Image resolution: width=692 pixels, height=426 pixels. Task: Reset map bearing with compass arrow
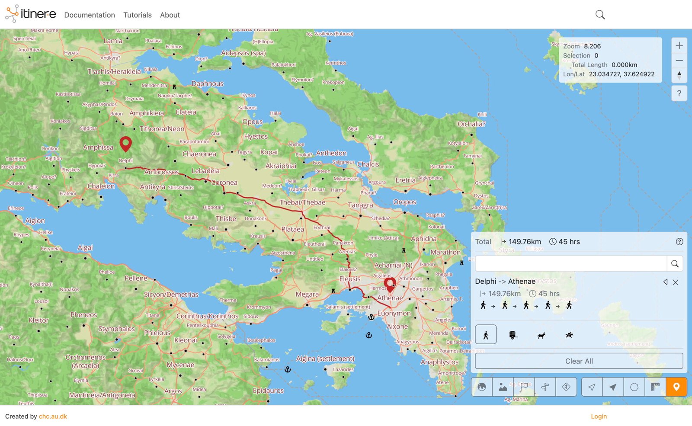[x=679, y=75]
